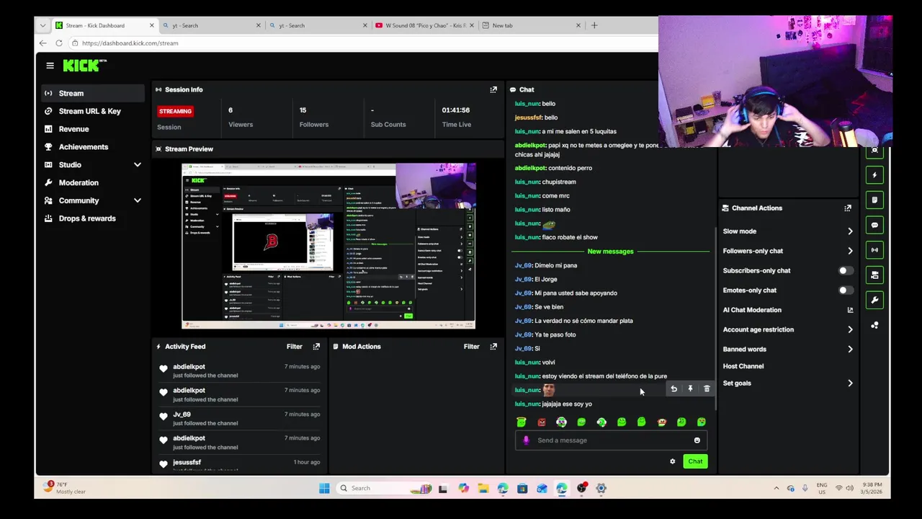922x519 pixels.
Task: Click the purple microphone icon in message box
Action: [526, 440]
